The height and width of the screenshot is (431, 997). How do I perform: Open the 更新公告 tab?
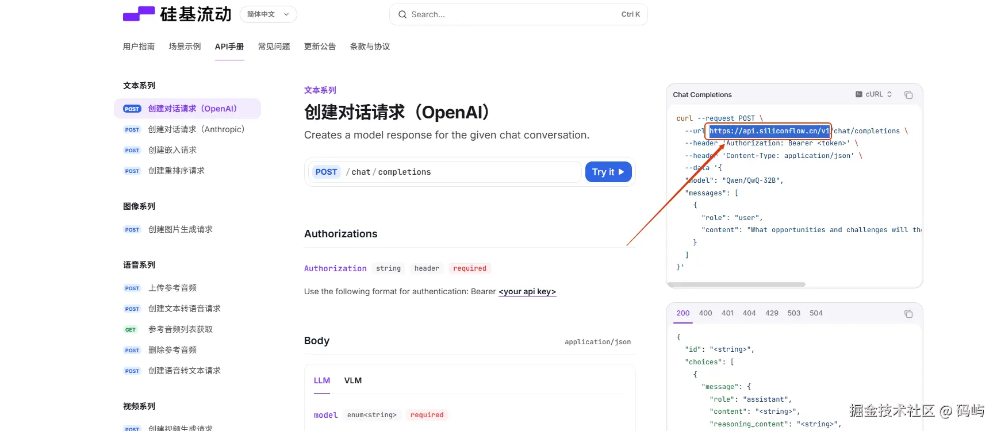point(320,47)
